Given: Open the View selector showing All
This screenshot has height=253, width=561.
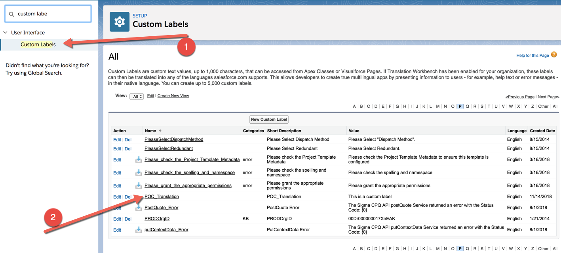Looking at the screenshot, I should (x=137, y=96).
